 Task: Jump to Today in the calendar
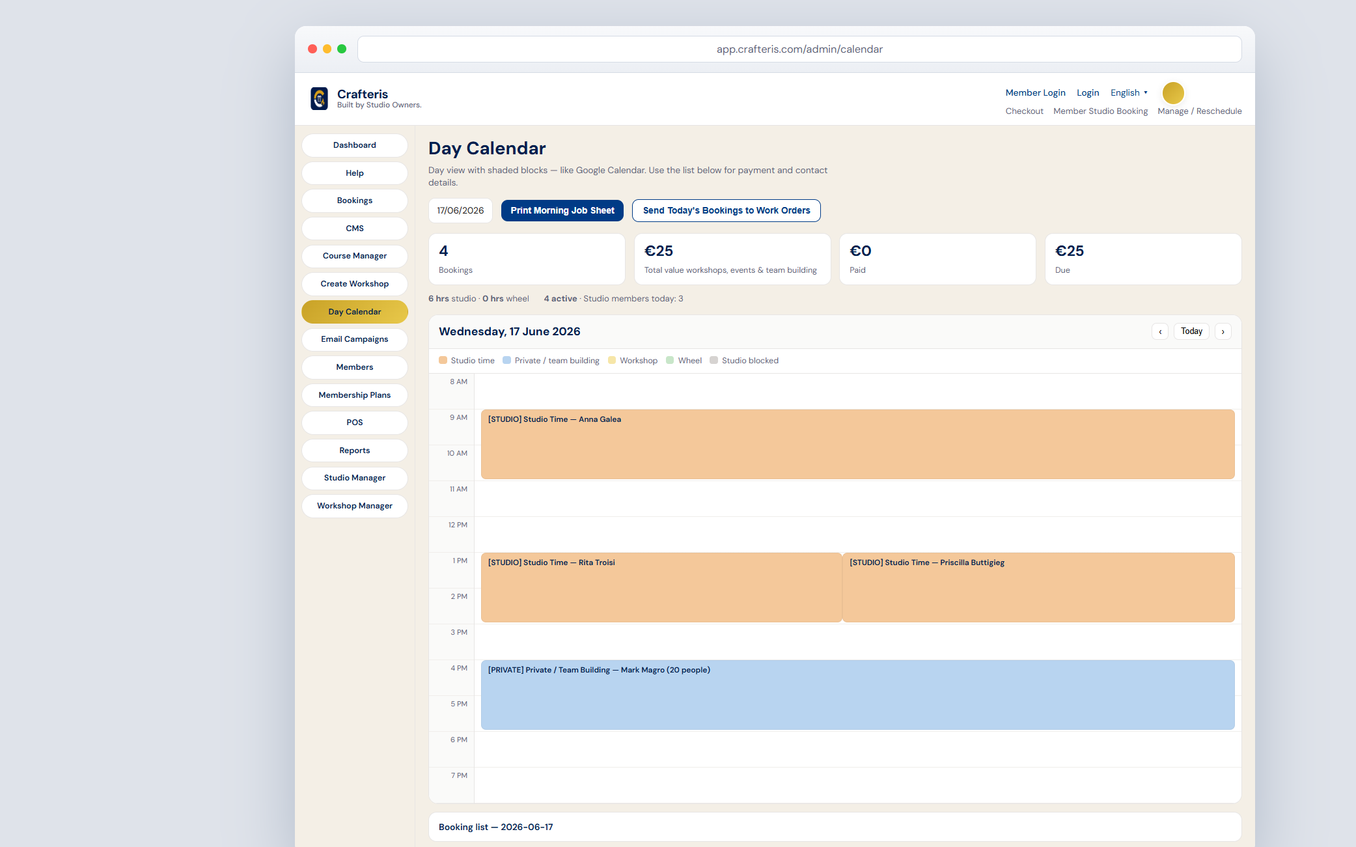(1191, 331)
